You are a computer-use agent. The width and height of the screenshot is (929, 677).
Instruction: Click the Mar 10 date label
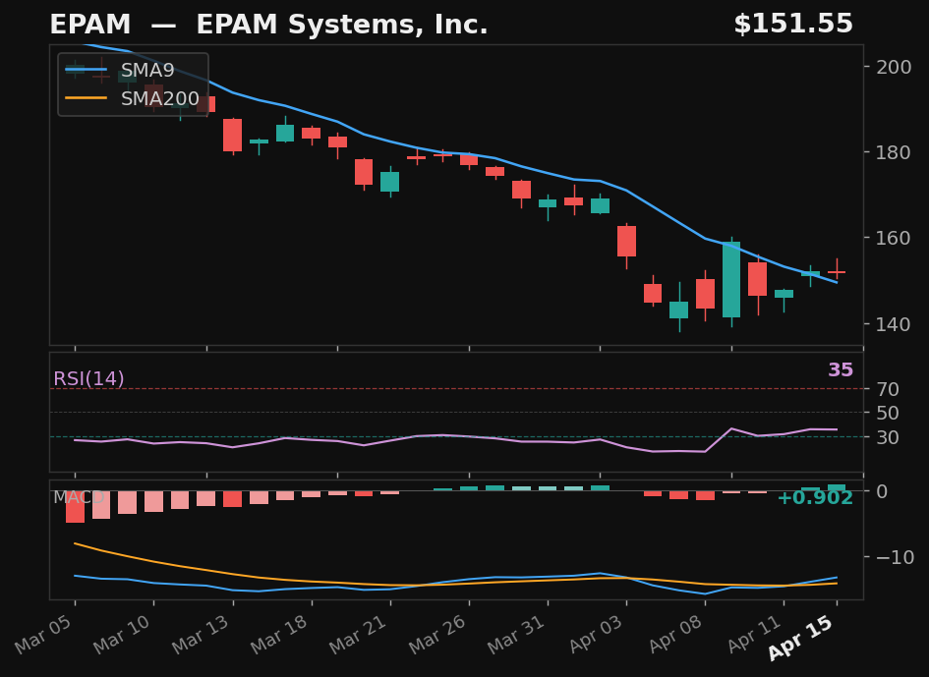point(122,634)
